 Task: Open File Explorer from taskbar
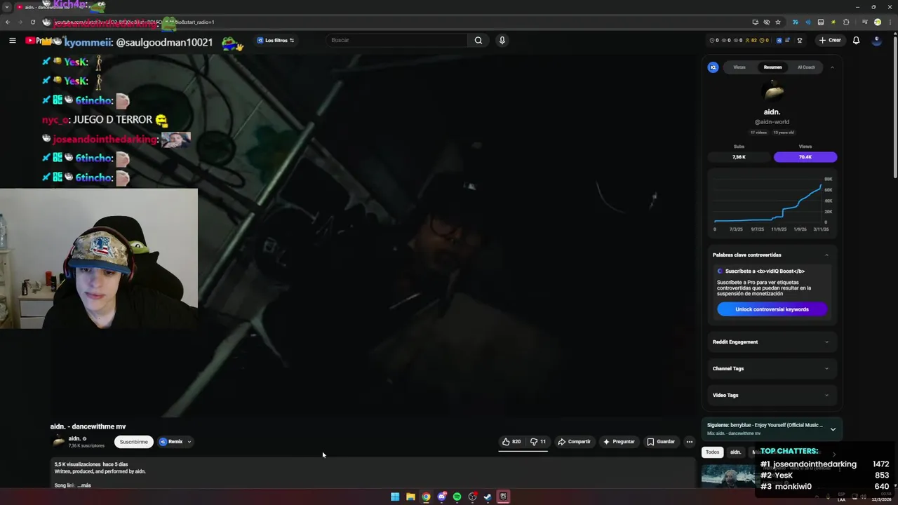[410, 497]
